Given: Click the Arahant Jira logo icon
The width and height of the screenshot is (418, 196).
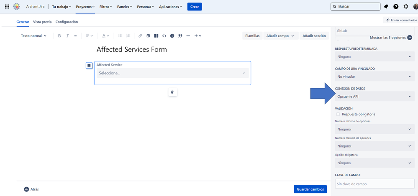Looking at the screenshot, I should [17, 7].
